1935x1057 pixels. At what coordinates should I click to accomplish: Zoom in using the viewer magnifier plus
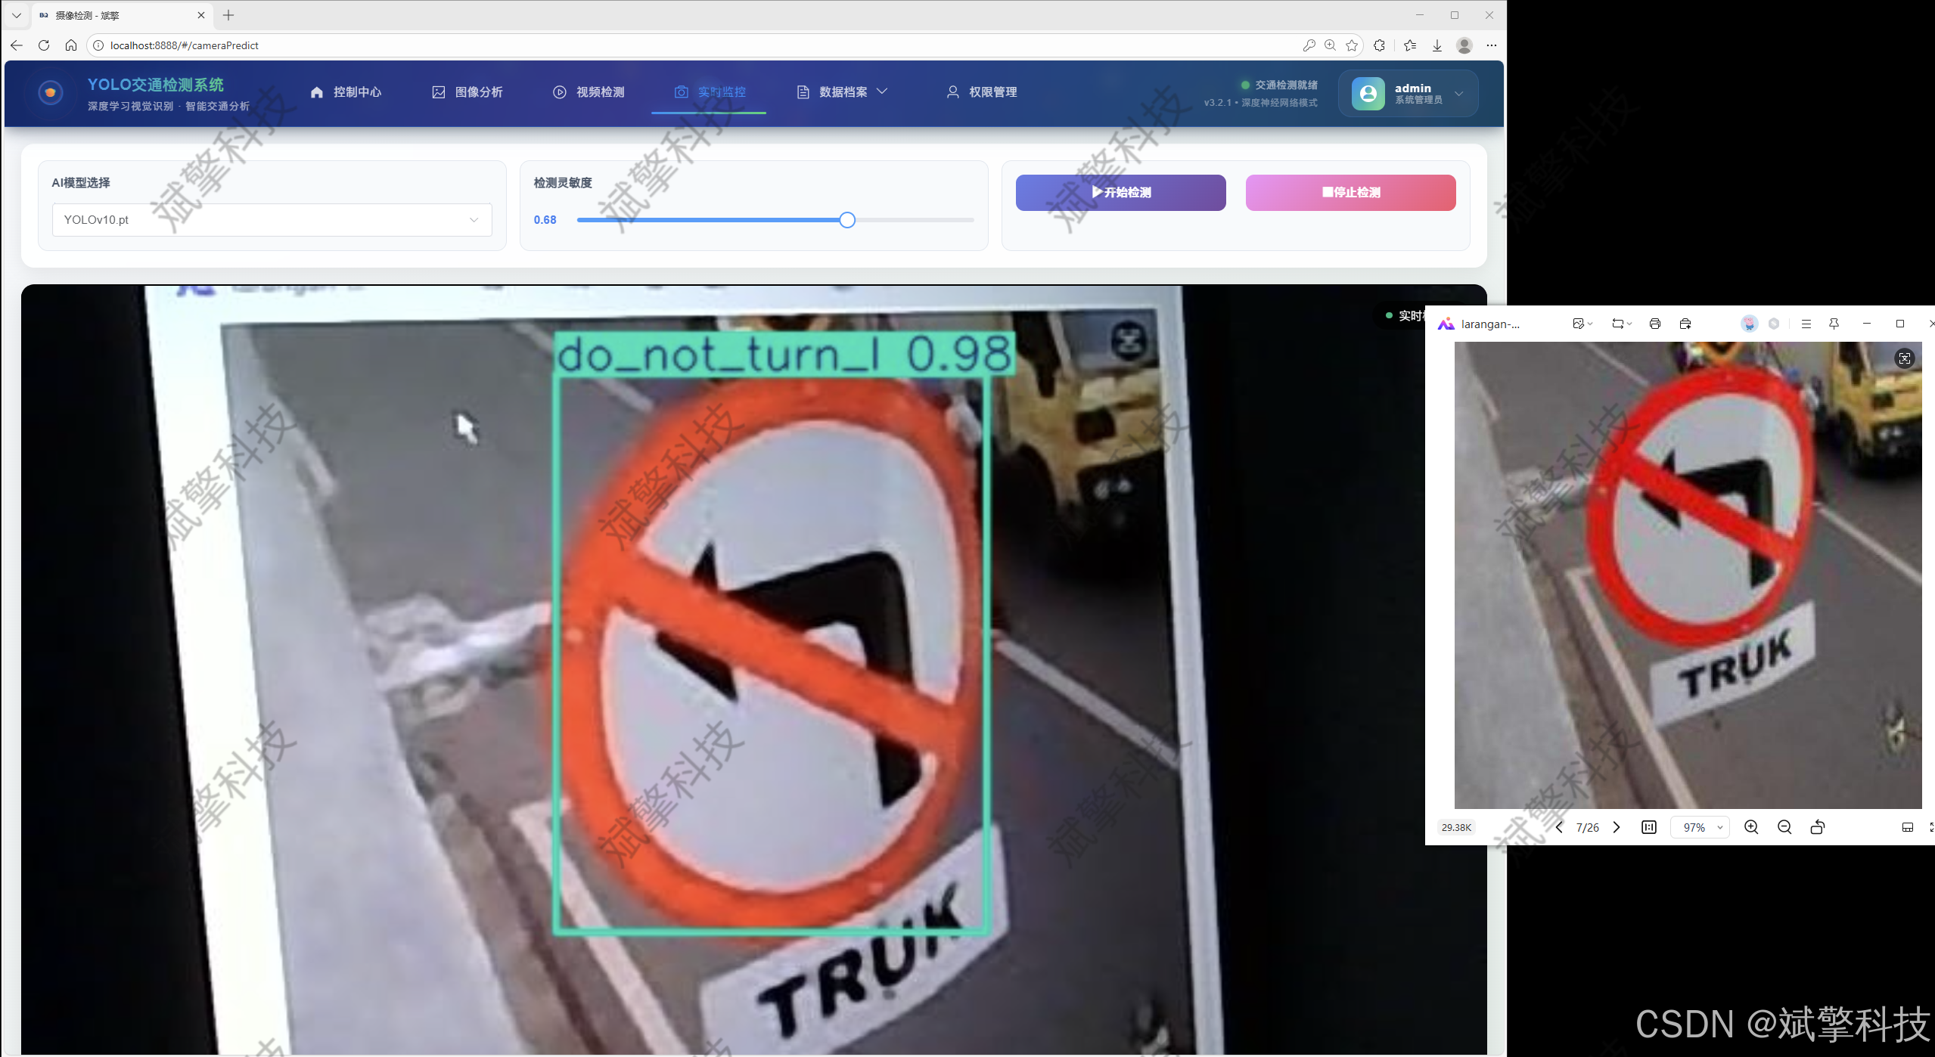click(1750, 827)
